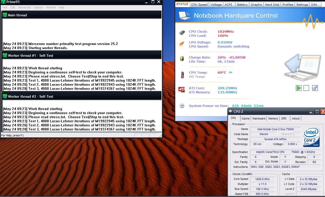Open the Help menu in Prime95
The width and height of the screenshot is (325, 197).
[x=62, y=7]
